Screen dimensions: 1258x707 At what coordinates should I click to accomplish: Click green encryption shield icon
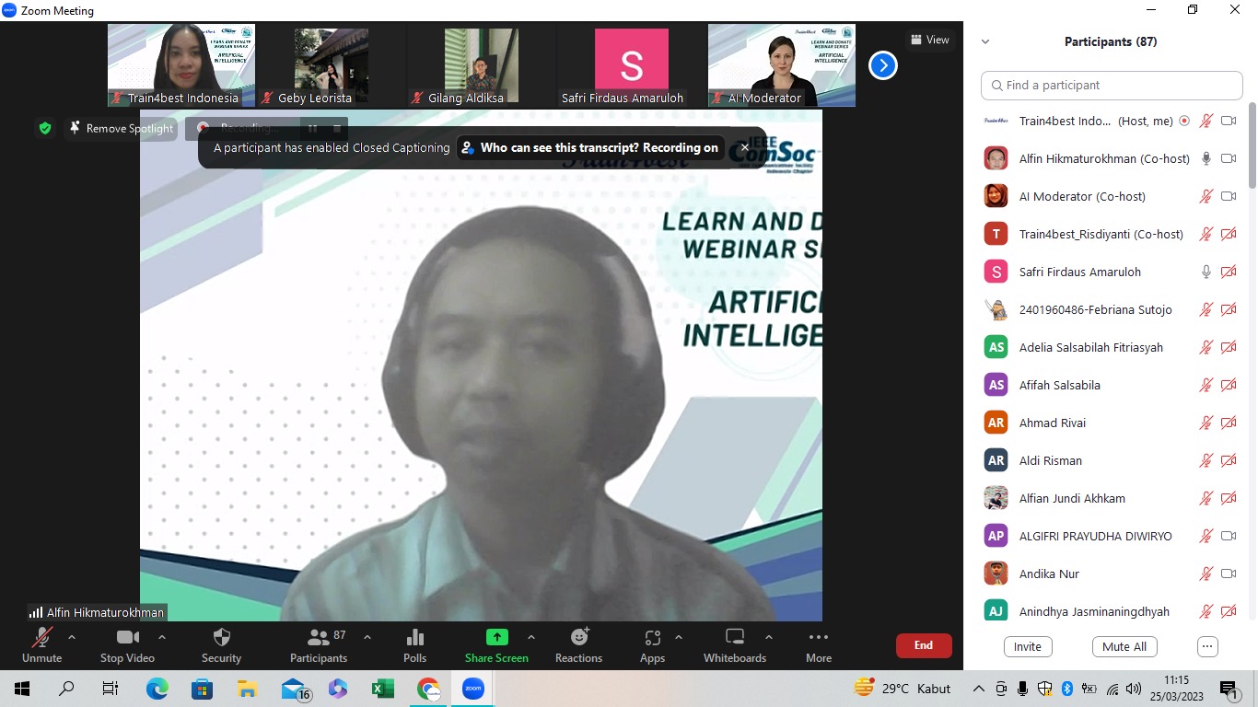pos(45,128)
